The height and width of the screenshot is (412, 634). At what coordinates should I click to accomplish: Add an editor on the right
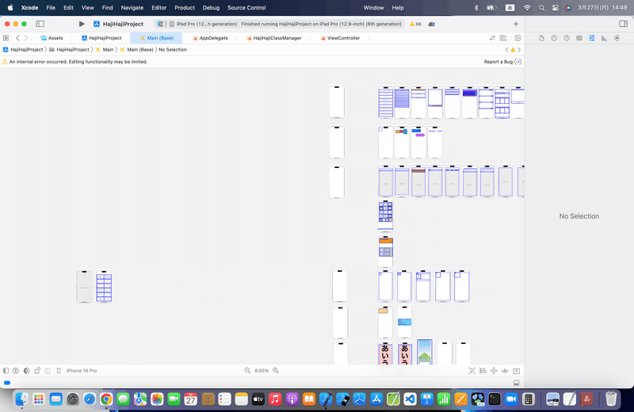pos(518,38)
